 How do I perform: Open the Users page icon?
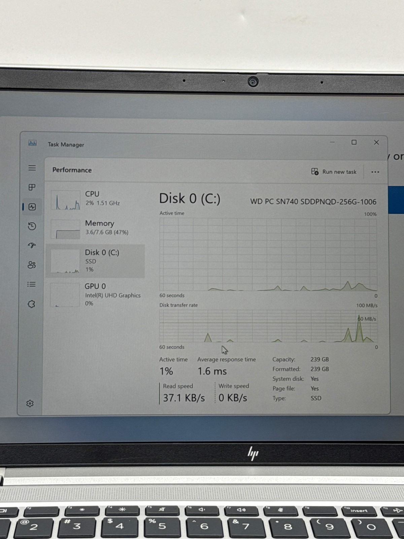[32, 265]
